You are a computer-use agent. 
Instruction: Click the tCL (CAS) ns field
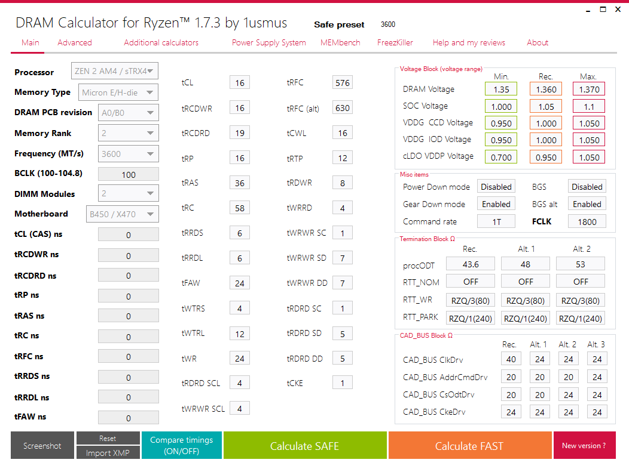[x=129, y=235]
